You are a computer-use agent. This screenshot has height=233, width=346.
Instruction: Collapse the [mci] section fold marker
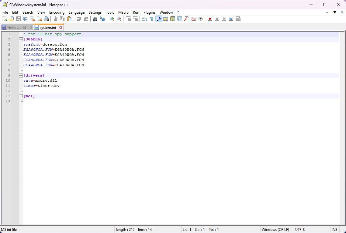(x=21, y=96)
